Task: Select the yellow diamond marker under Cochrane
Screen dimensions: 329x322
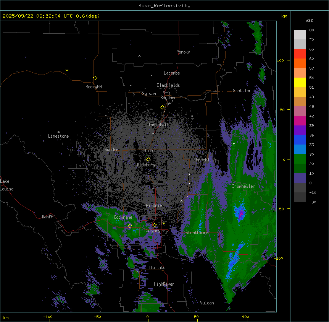Action: click(130, 226)
